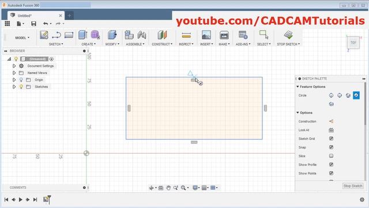Save the design with the disk icon
Viewport: 369px width, 208px height.
33,23
